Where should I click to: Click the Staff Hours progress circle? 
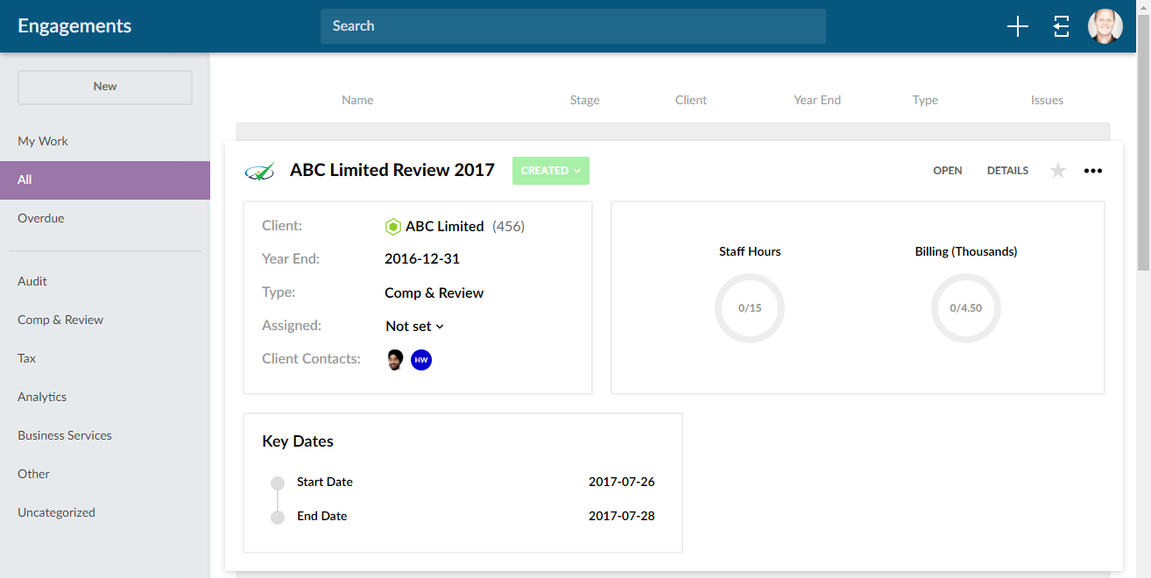[749, 308]
